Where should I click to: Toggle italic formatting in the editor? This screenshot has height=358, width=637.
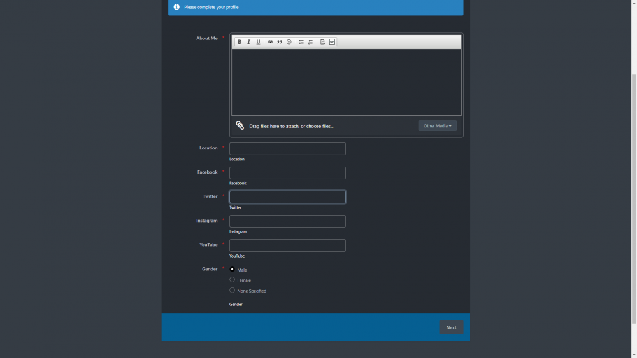coord(248,42)
